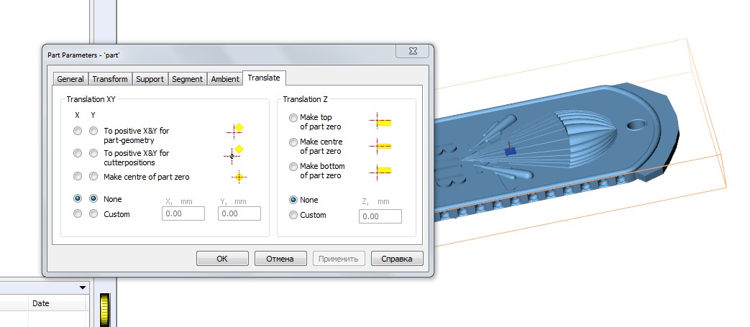Click the blue cutter marker on the 3D model
This screenshot has width=750, height=327.
[x=510, y=149]
